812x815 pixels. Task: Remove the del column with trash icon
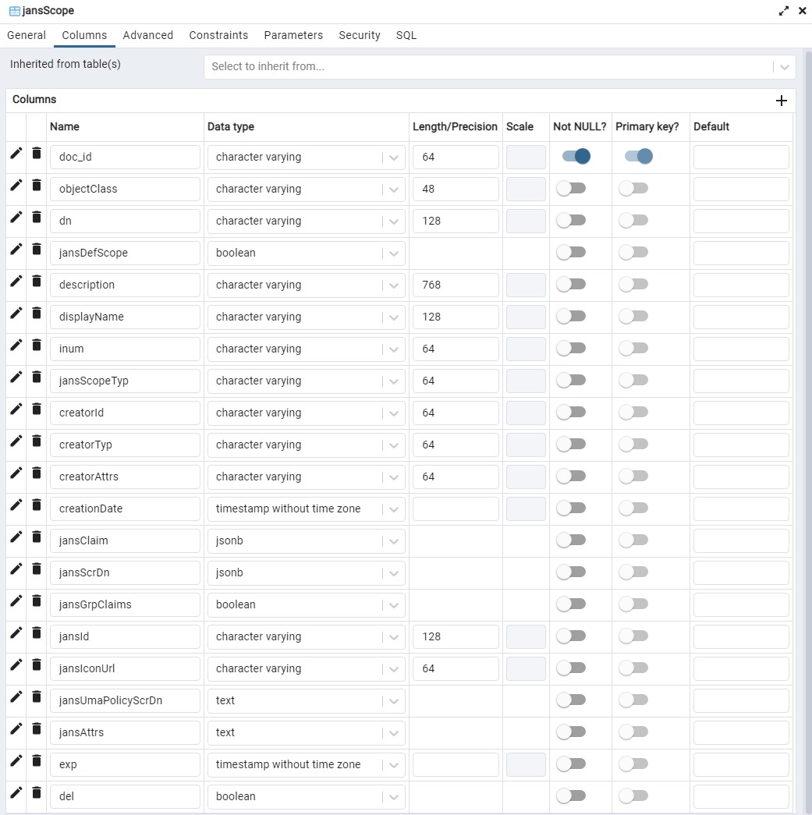37,793
